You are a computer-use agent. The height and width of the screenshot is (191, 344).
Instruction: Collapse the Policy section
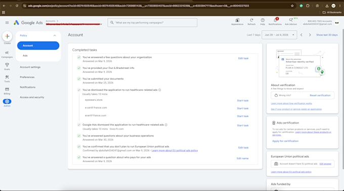coord(55,35)
